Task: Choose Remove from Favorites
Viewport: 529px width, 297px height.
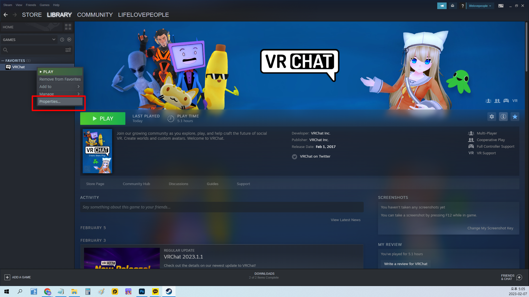Action: tap(60, 79)
